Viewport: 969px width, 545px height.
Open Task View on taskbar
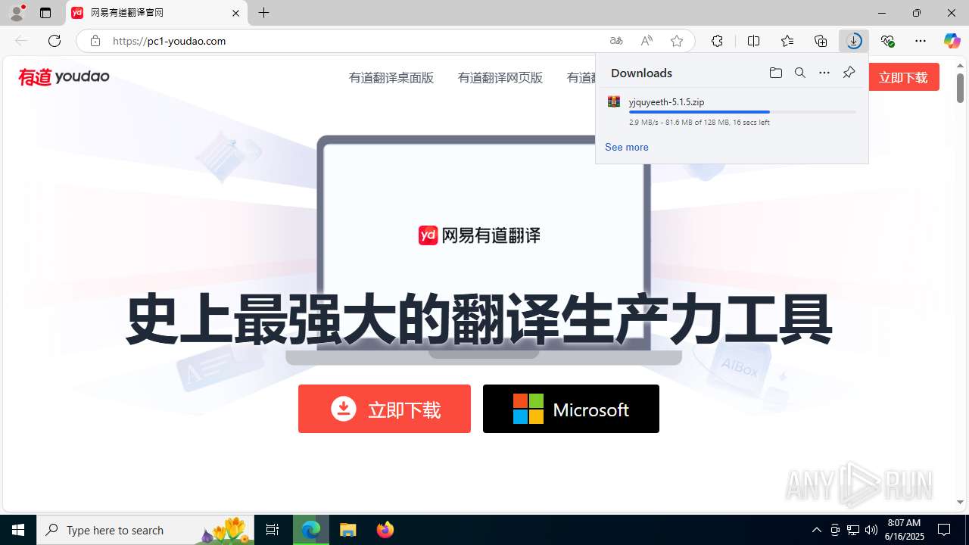click(x=273, y=530)
